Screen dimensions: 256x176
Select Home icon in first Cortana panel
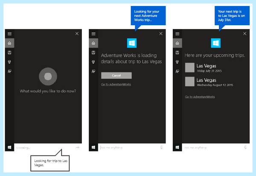(x=9, y=43)
